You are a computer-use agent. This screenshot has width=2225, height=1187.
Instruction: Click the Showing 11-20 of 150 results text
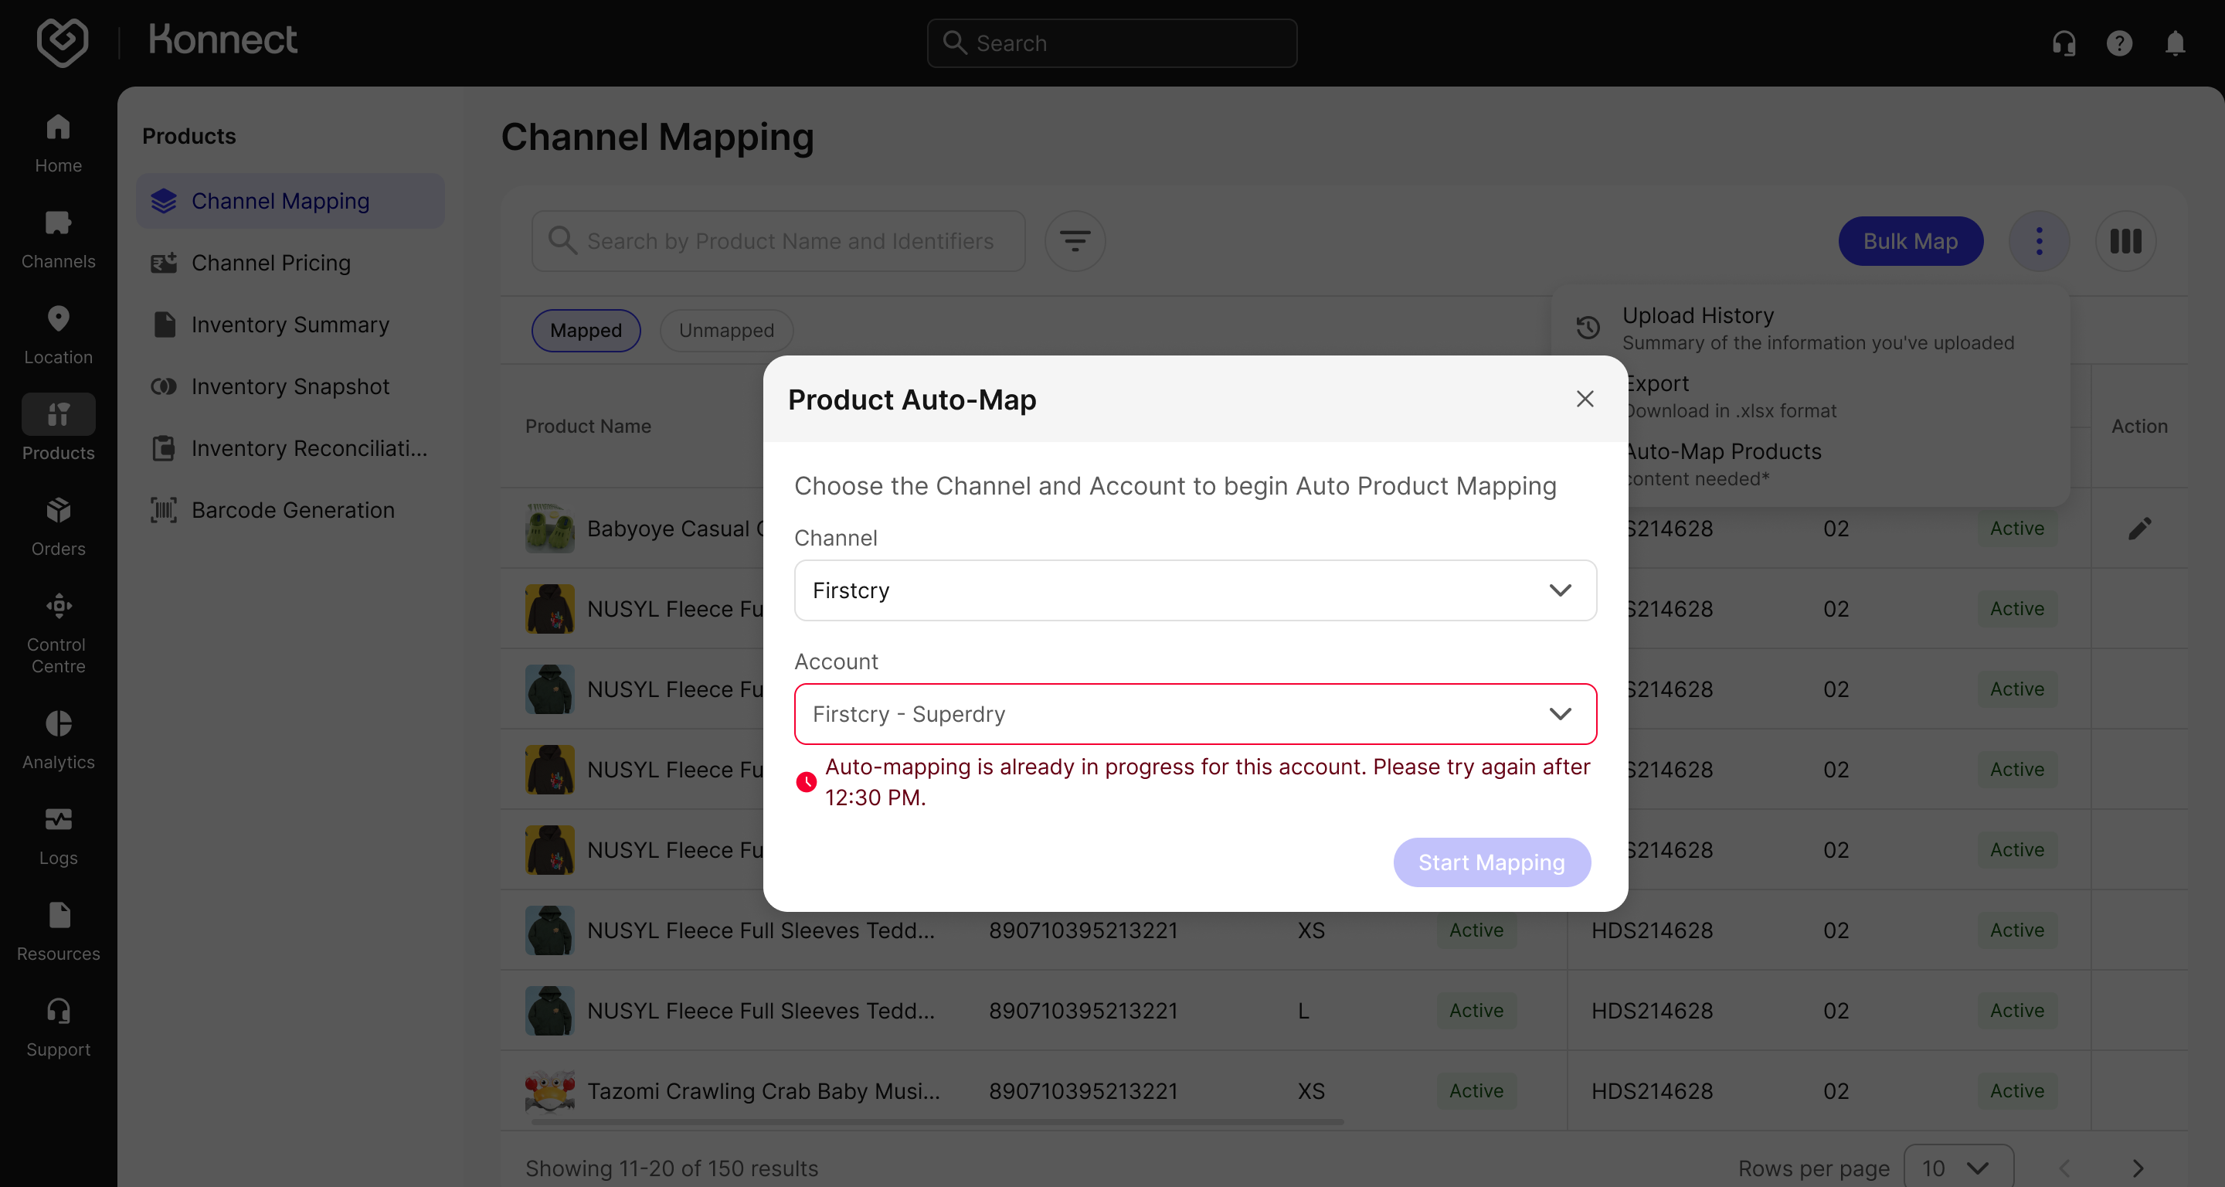671,1168
